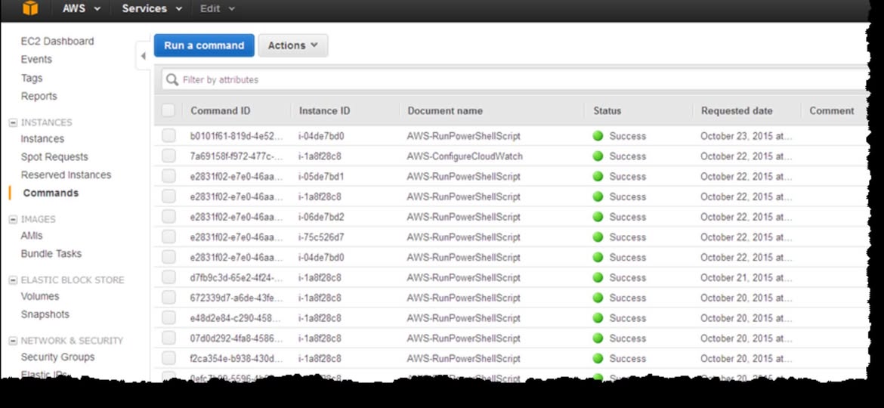
Task: Open Snapshots in the sidebar
Action: (45, 314)
